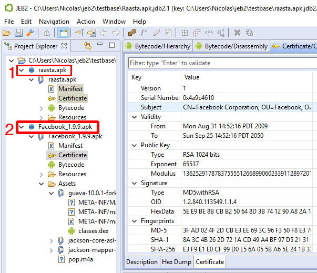Open the Window menu
Image resolution: width=317 pixels, height=273 pixels.
(114, 22)
